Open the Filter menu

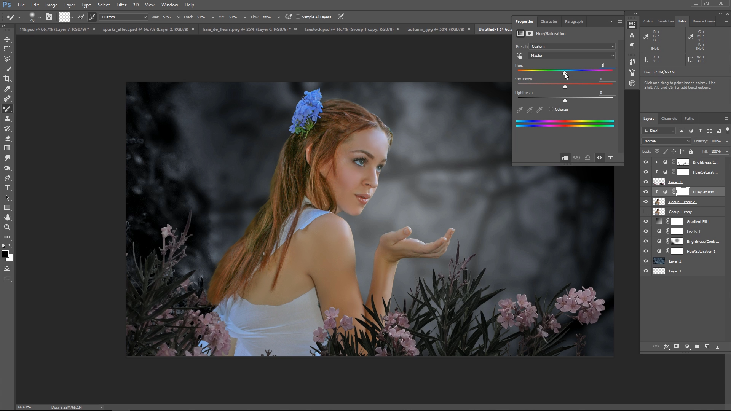pyautogui.click(x=121, y=5)
